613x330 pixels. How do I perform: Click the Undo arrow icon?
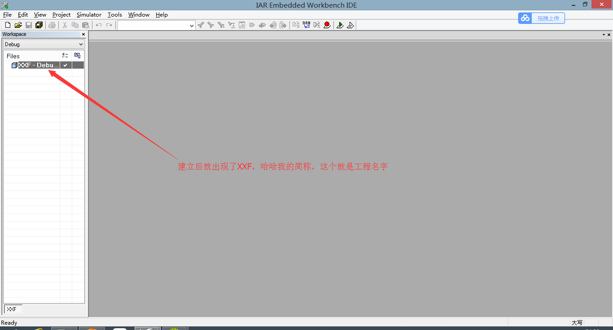99,25
